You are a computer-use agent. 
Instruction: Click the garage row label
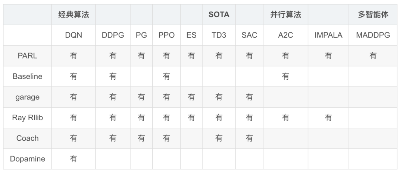pos(28,97)
